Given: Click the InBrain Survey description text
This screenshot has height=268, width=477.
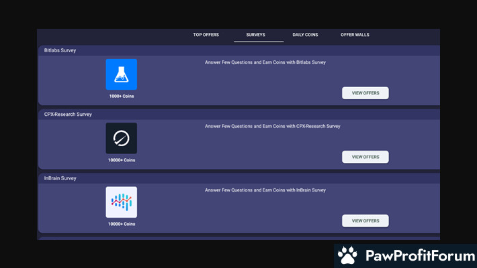Looking at the screenshot, I should (x=265, y=190).
